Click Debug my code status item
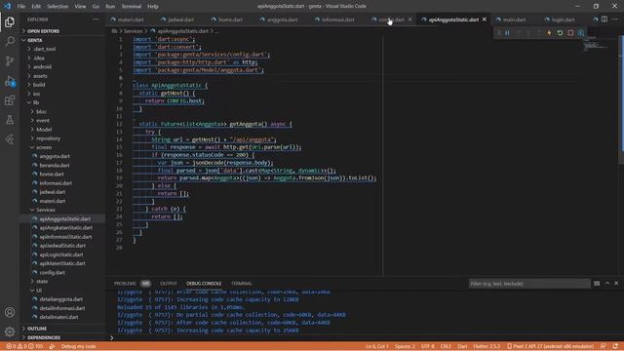This screenshot has width=624, height=351. [78, 346]
